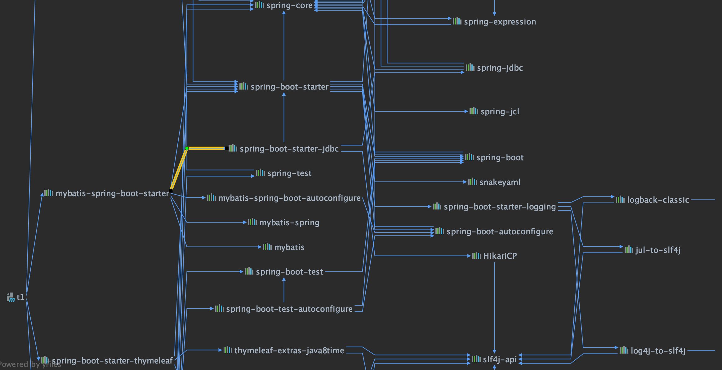Select the spring-boot-starter-jdbc node label
Viewport: 722px width, 370px height.
click(289, 149)
